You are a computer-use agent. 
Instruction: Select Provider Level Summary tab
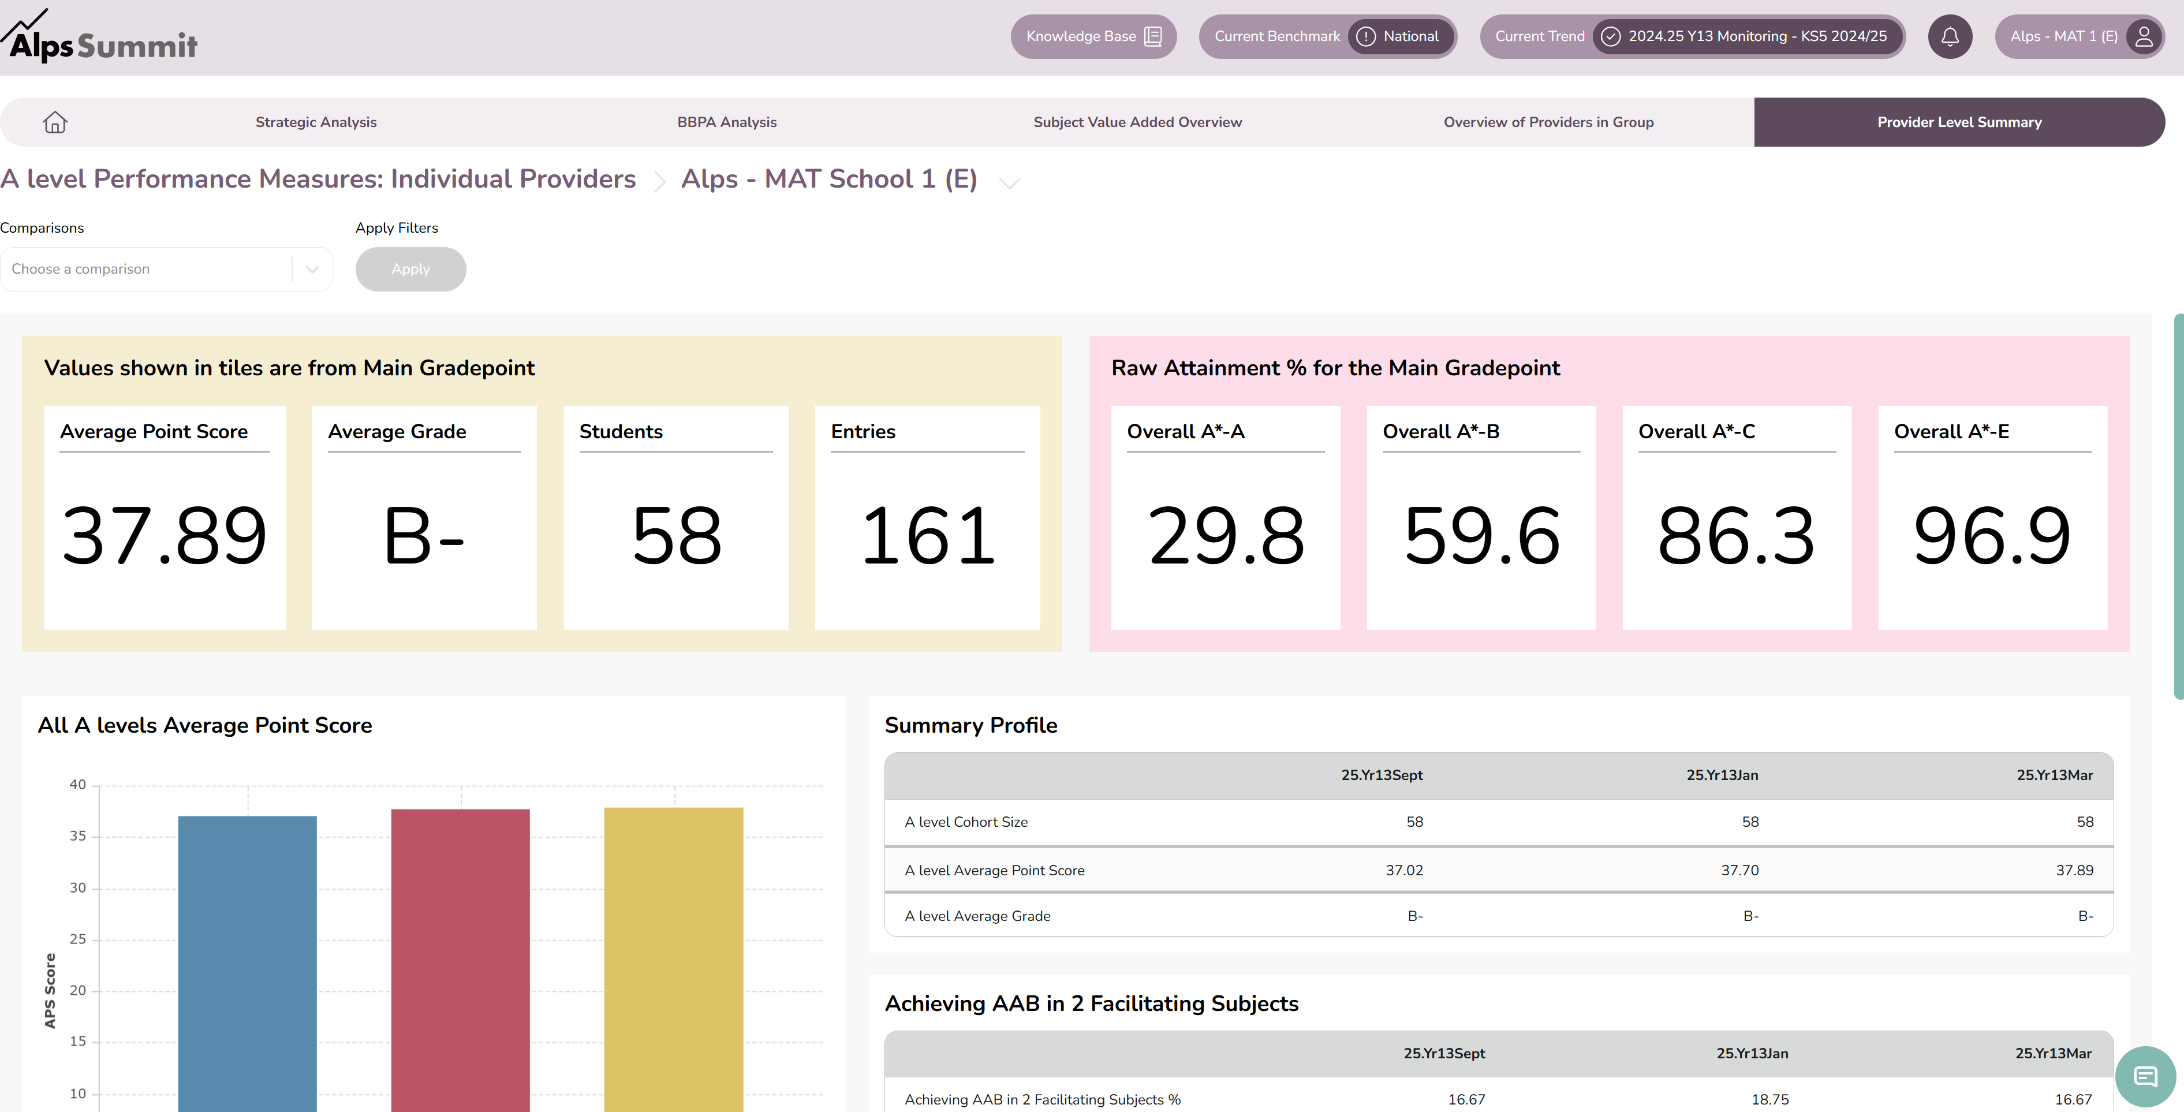(1958, 122)
